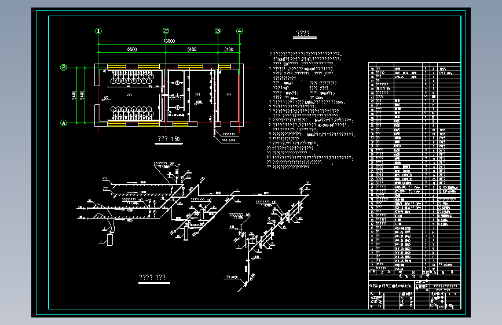
Task: Click room label between axes 3 and 4
Action: (x=229, y=95)
